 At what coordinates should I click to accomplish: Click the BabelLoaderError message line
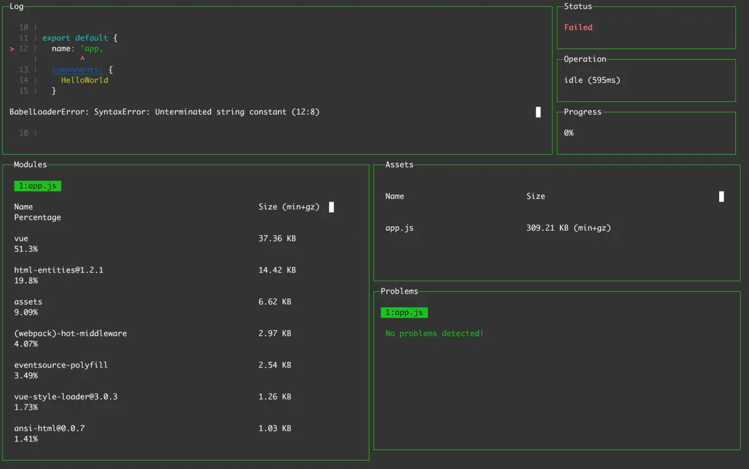tap(165, 112)
